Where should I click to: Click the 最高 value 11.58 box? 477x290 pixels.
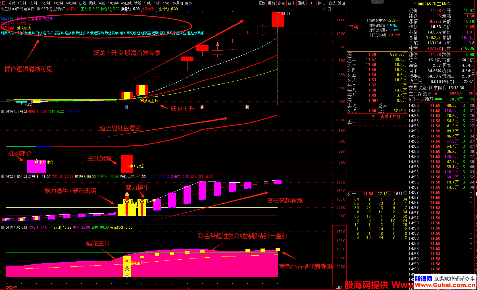pos(469,16)
